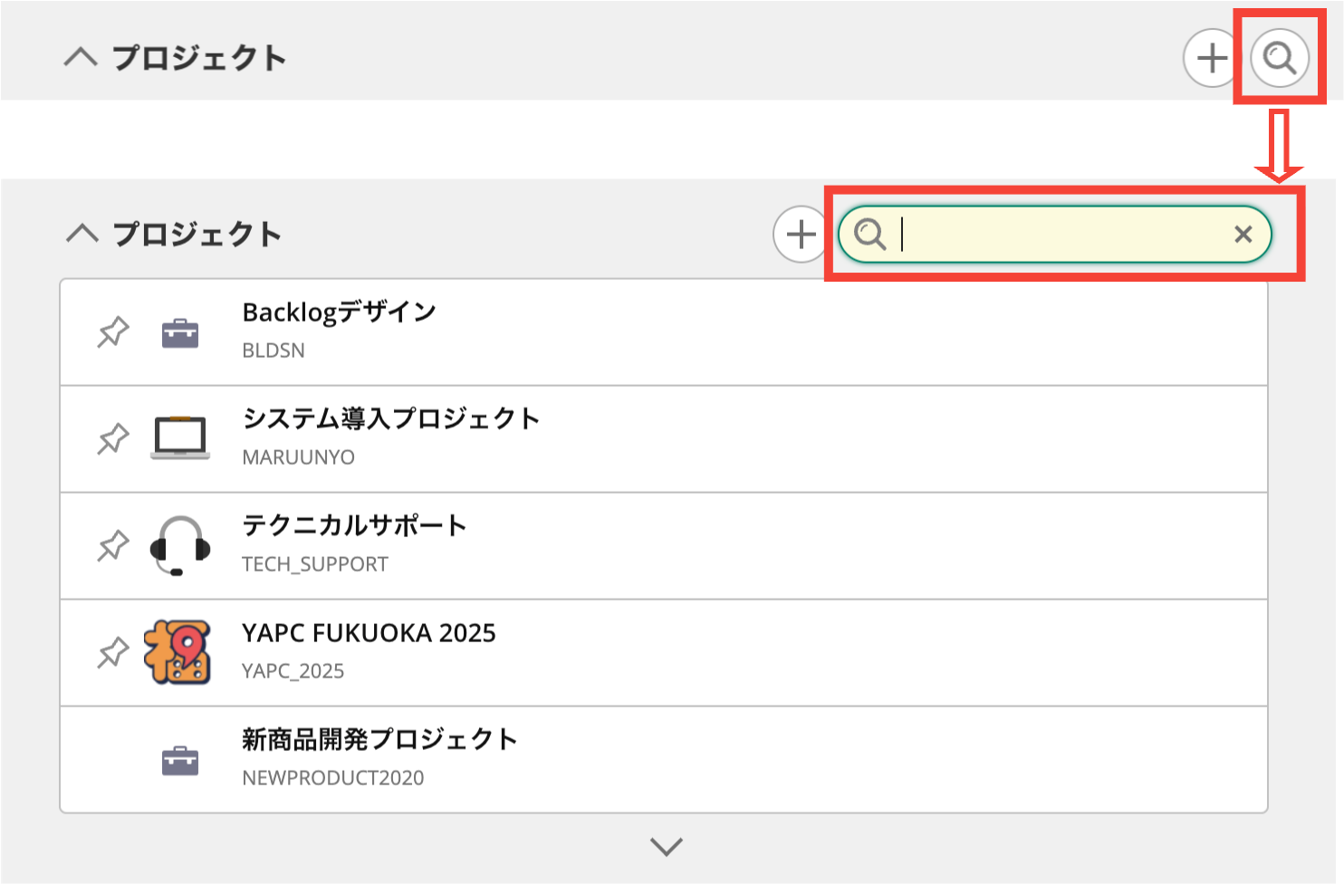Click the YAPC_2025 project key text
This screenshot has height=884, width=1344.
click(x=293, y=671)
